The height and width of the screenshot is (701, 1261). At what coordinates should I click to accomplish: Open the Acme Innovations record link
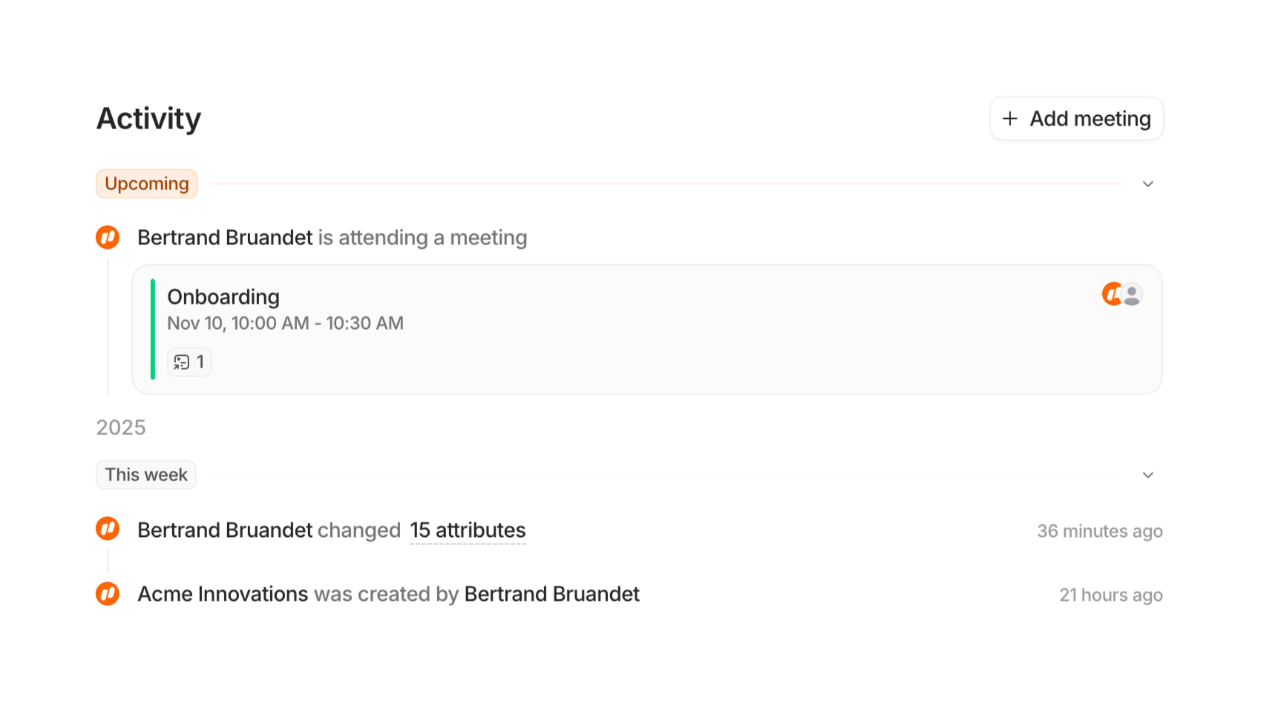(x=223, y=594)
